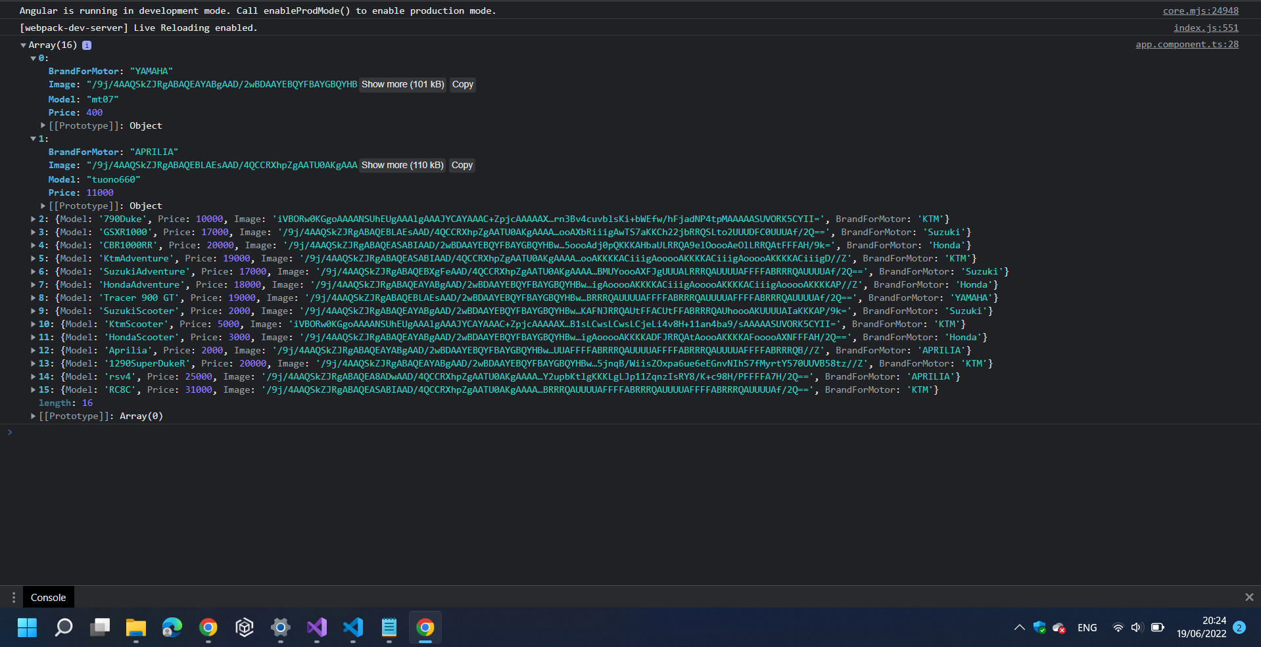This screenshot has width=1261, height=647.
Task: Collapse array item 0
Action: 33,58
